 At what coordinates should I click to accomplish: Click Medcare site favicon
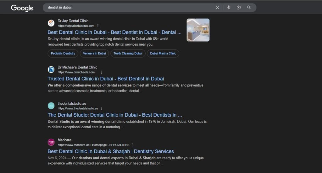coord(51,142)
